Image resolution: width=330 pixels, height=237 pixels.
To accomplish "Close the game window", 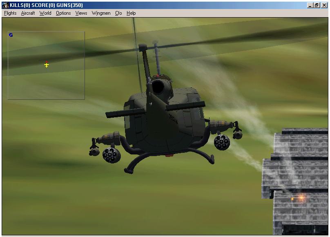I will pyautogui.click(x=324, y=5).
